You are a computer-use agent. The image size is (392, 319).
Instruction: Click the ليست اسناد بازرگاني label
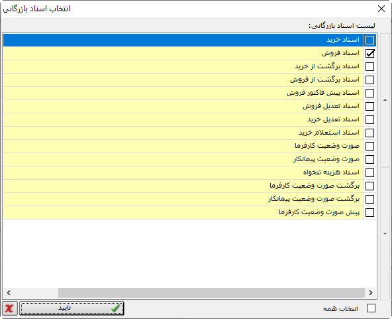(342, 26)
